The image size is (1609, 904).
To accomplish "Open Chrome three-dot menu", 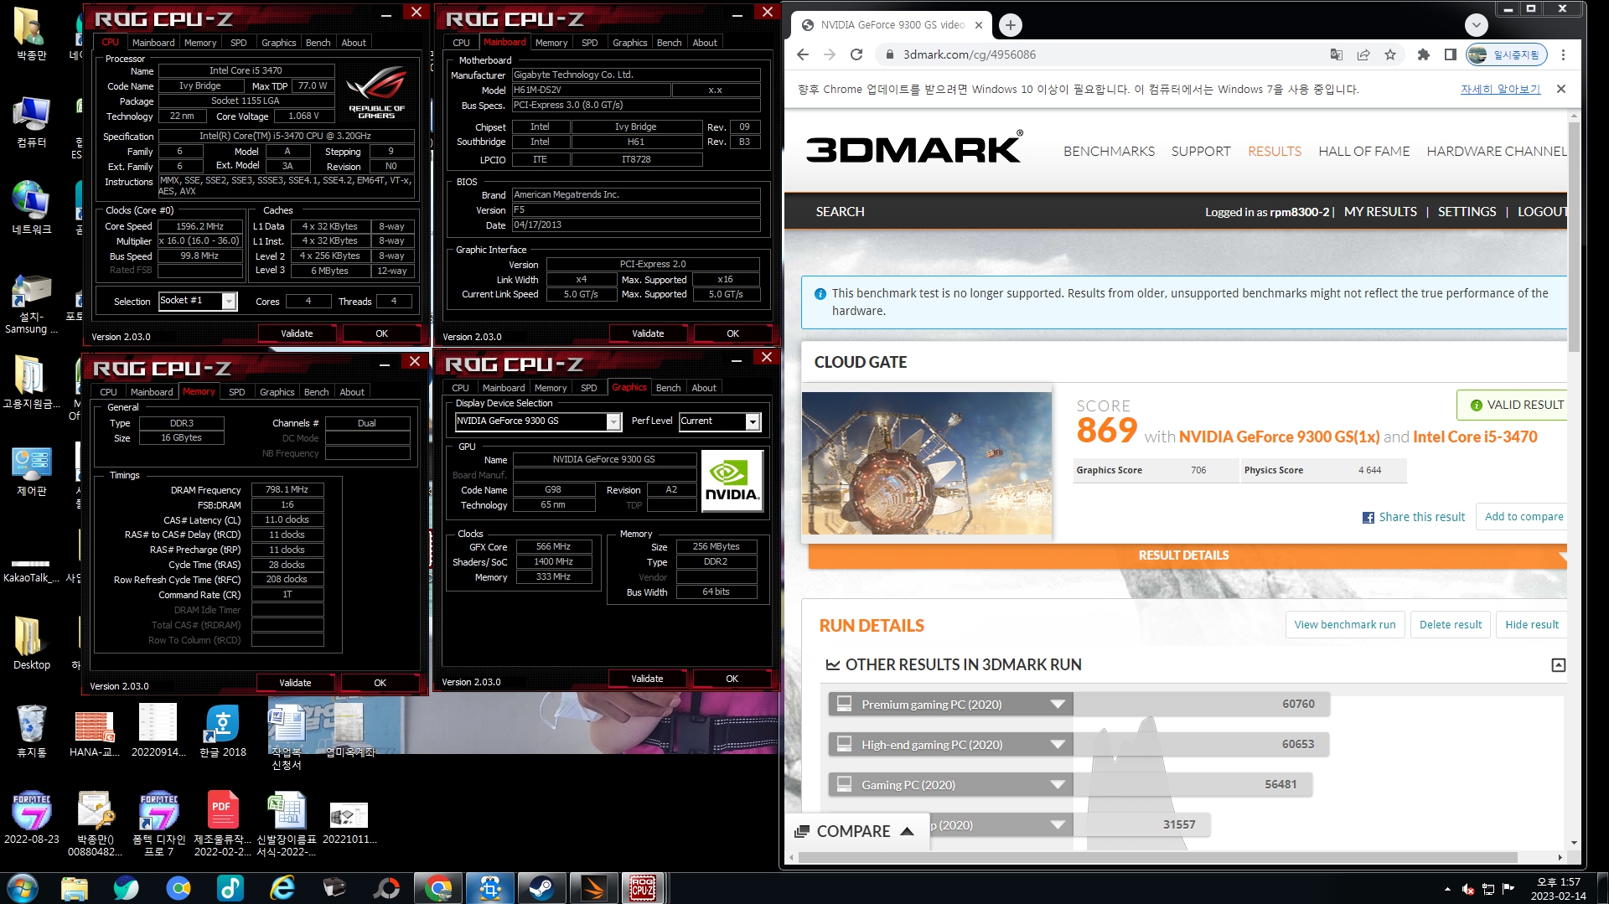I will [x=1563, y=54].
